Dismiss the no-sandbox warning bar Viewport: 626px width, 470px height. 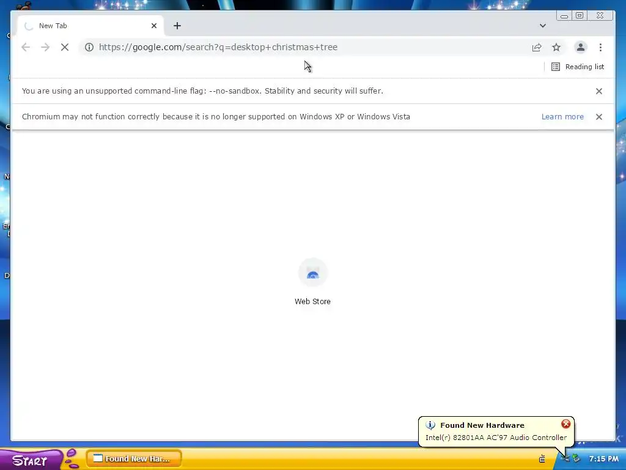pos(599,91)
